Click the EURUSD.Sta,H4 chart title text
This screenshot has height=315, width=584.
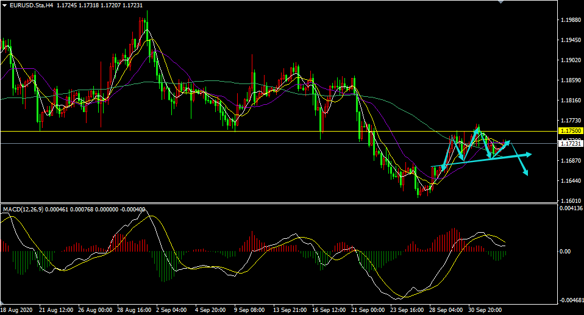[31, 5]
